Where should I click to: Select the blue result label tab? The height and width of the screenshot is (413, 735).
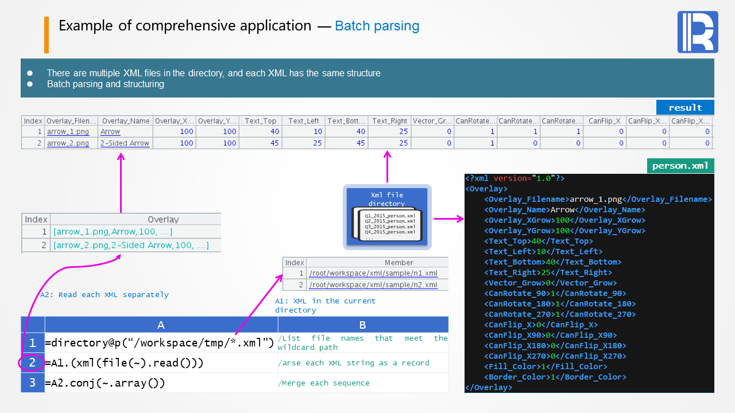click(x=685, y=108)
